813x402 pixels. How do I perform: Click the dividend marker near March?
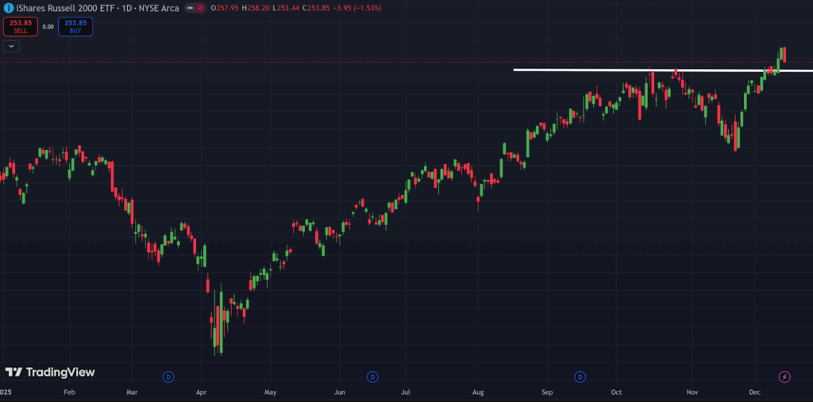pos(168,377)
